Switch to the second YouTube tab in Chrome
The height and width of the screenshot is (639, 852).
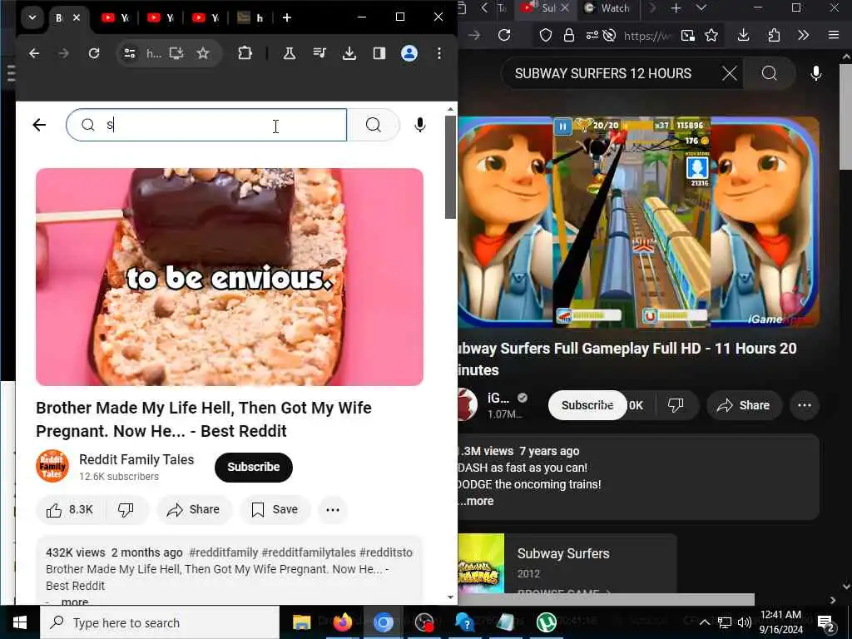[x=115, y=17]
